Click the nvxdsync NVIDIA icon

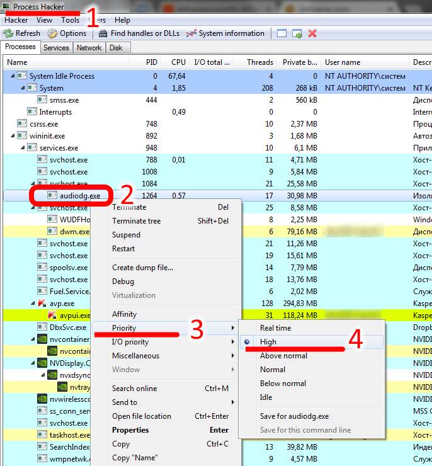52,375
